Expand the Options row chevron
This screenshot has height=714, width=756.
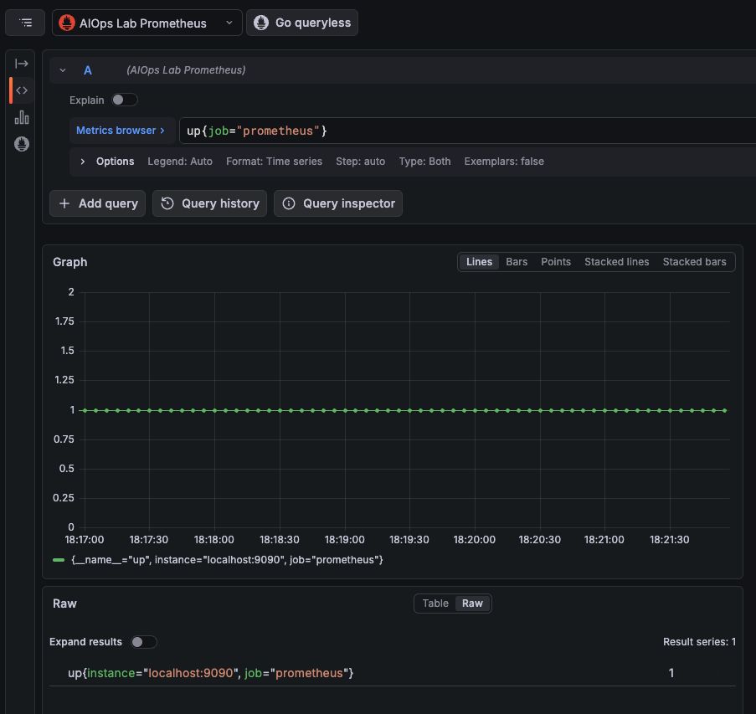(82, 162)
